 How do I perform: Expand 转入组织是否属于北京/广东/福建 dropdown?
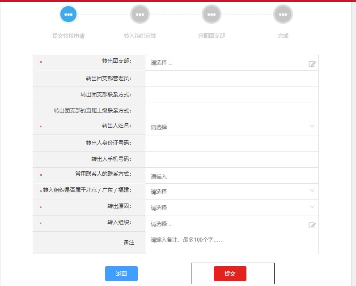click(x=312, y=191)
